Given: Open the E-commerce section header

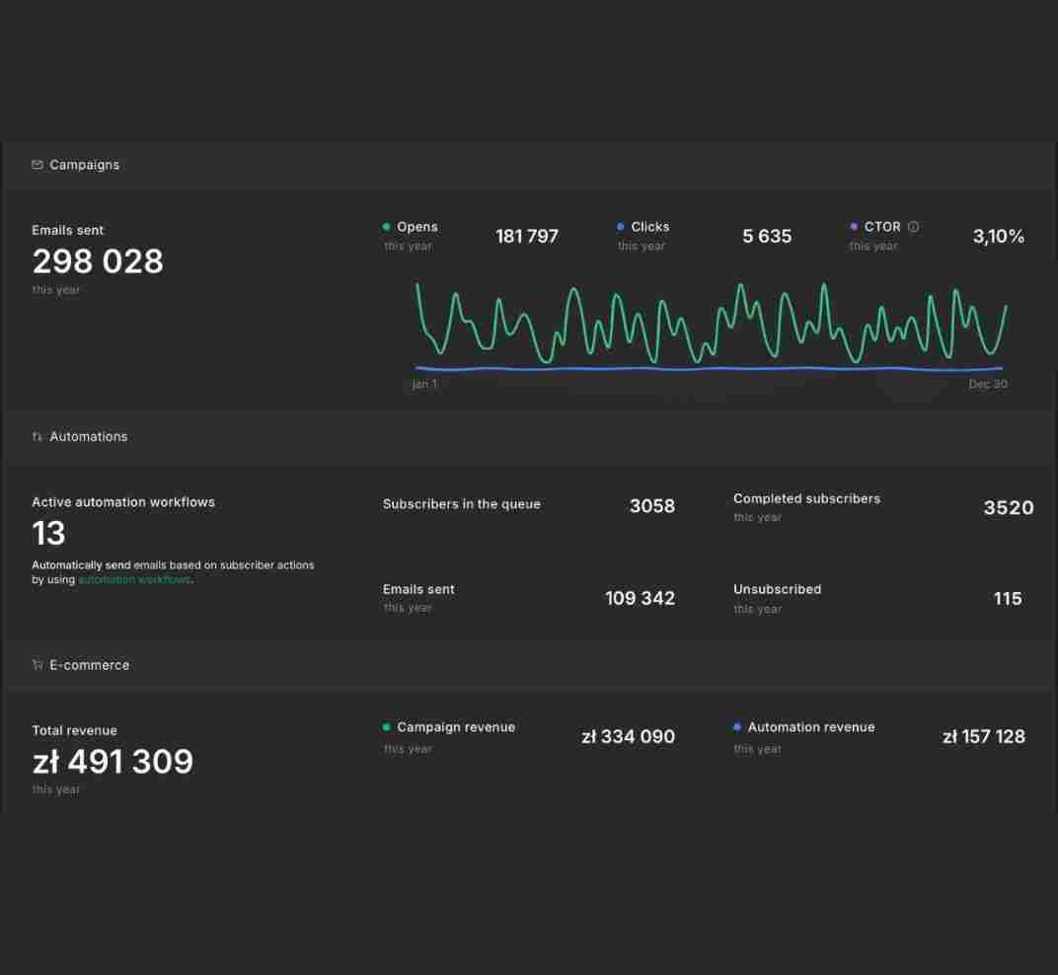Looking at the screenshot, I should tap(529, 665).
